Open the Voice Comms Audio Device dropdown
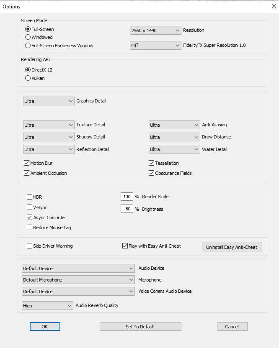279x348 pixels. [78, 291]
